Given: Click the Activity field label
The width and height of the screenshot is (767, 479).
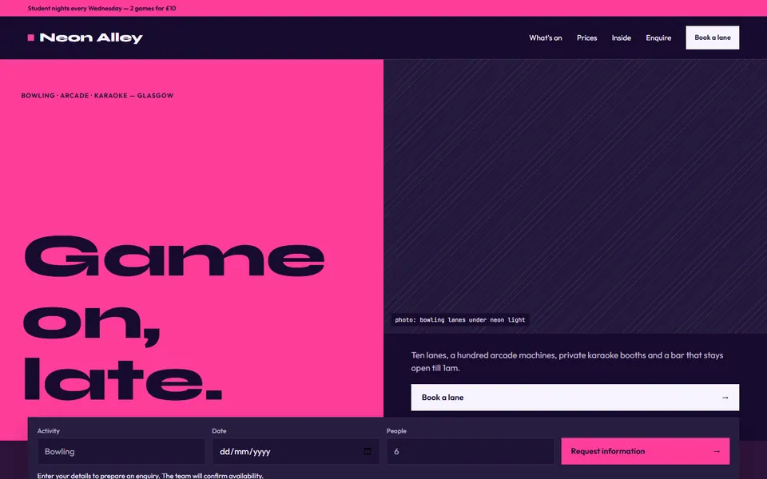Looking at the screenshot, I should [49, 430].
